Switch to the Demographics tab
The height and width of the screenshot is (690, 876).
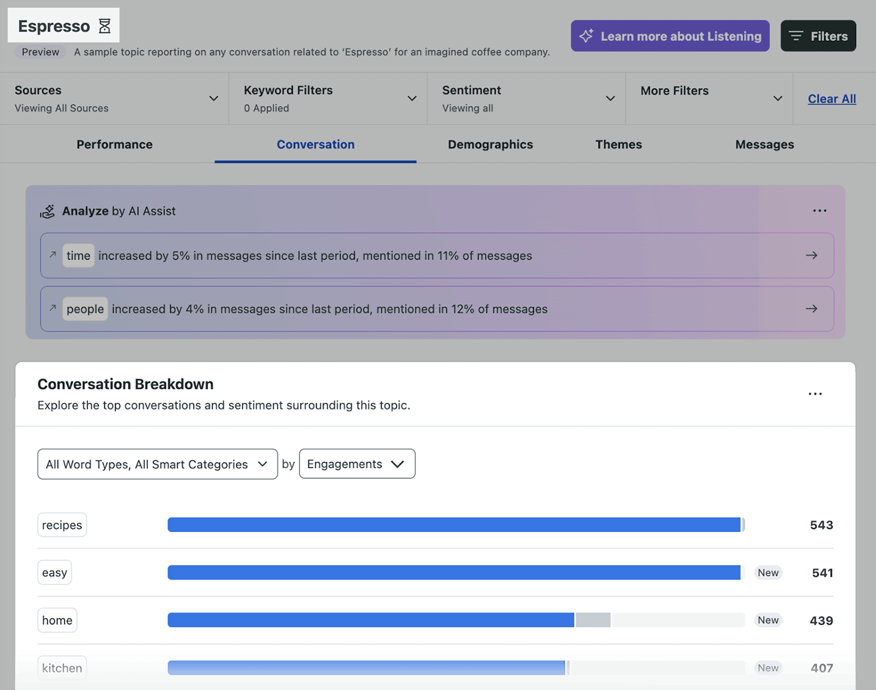(x=490, y=144)
